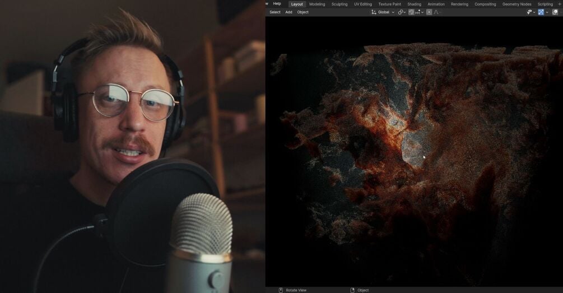Open the Help menu
Screen dimensions: 563x293
point(277,4)
